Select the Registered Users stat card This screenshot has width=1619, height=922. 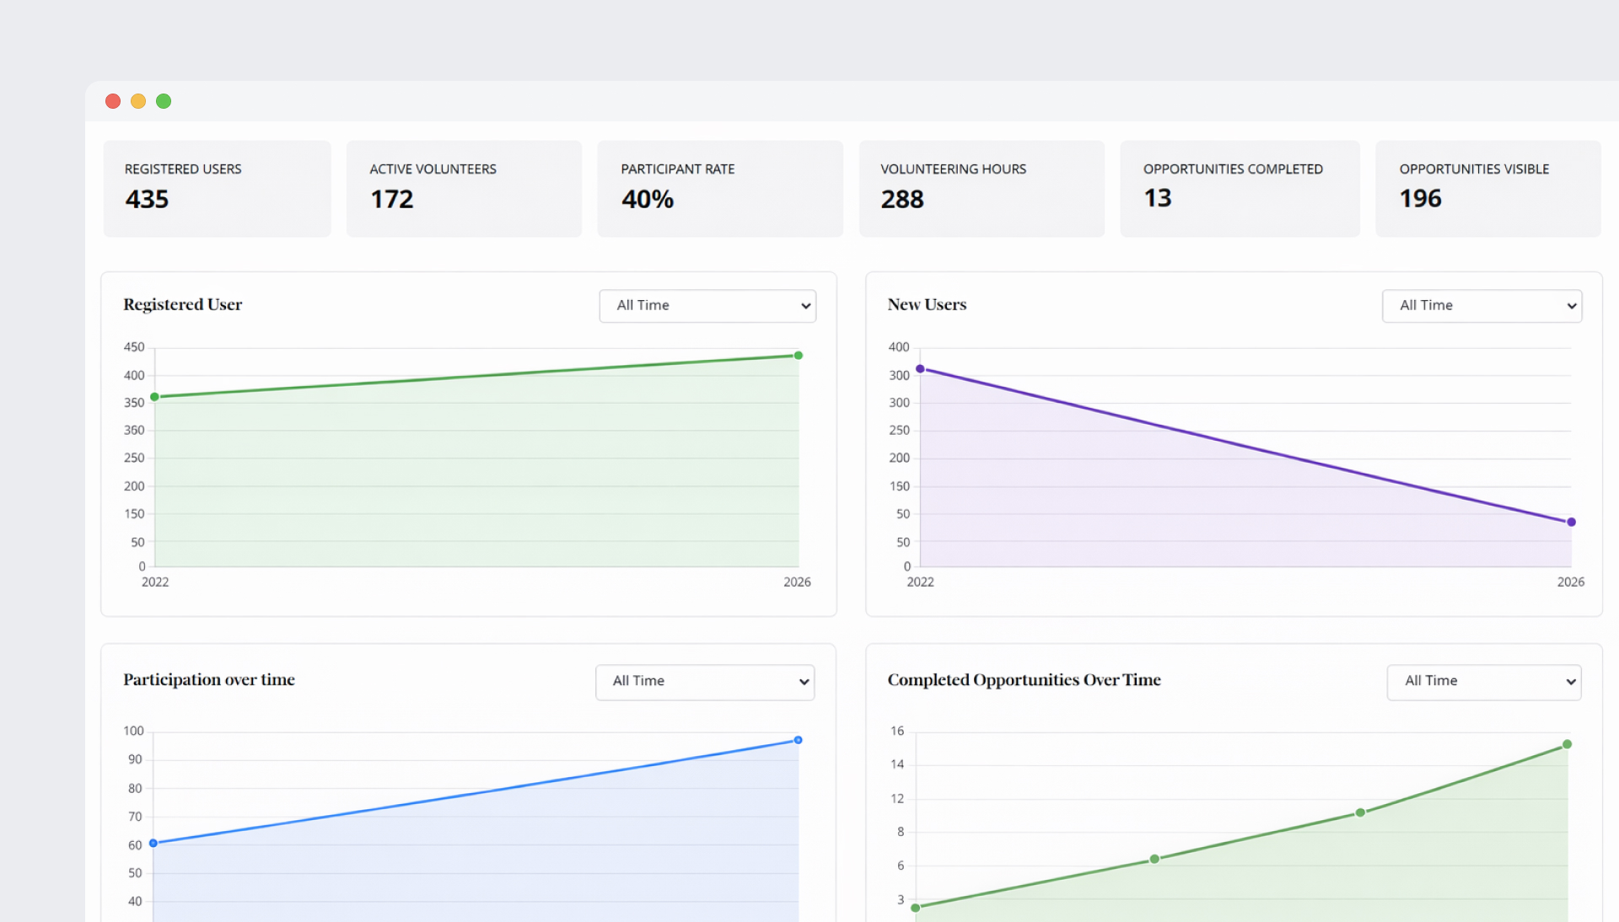click(x=217, y=189)
